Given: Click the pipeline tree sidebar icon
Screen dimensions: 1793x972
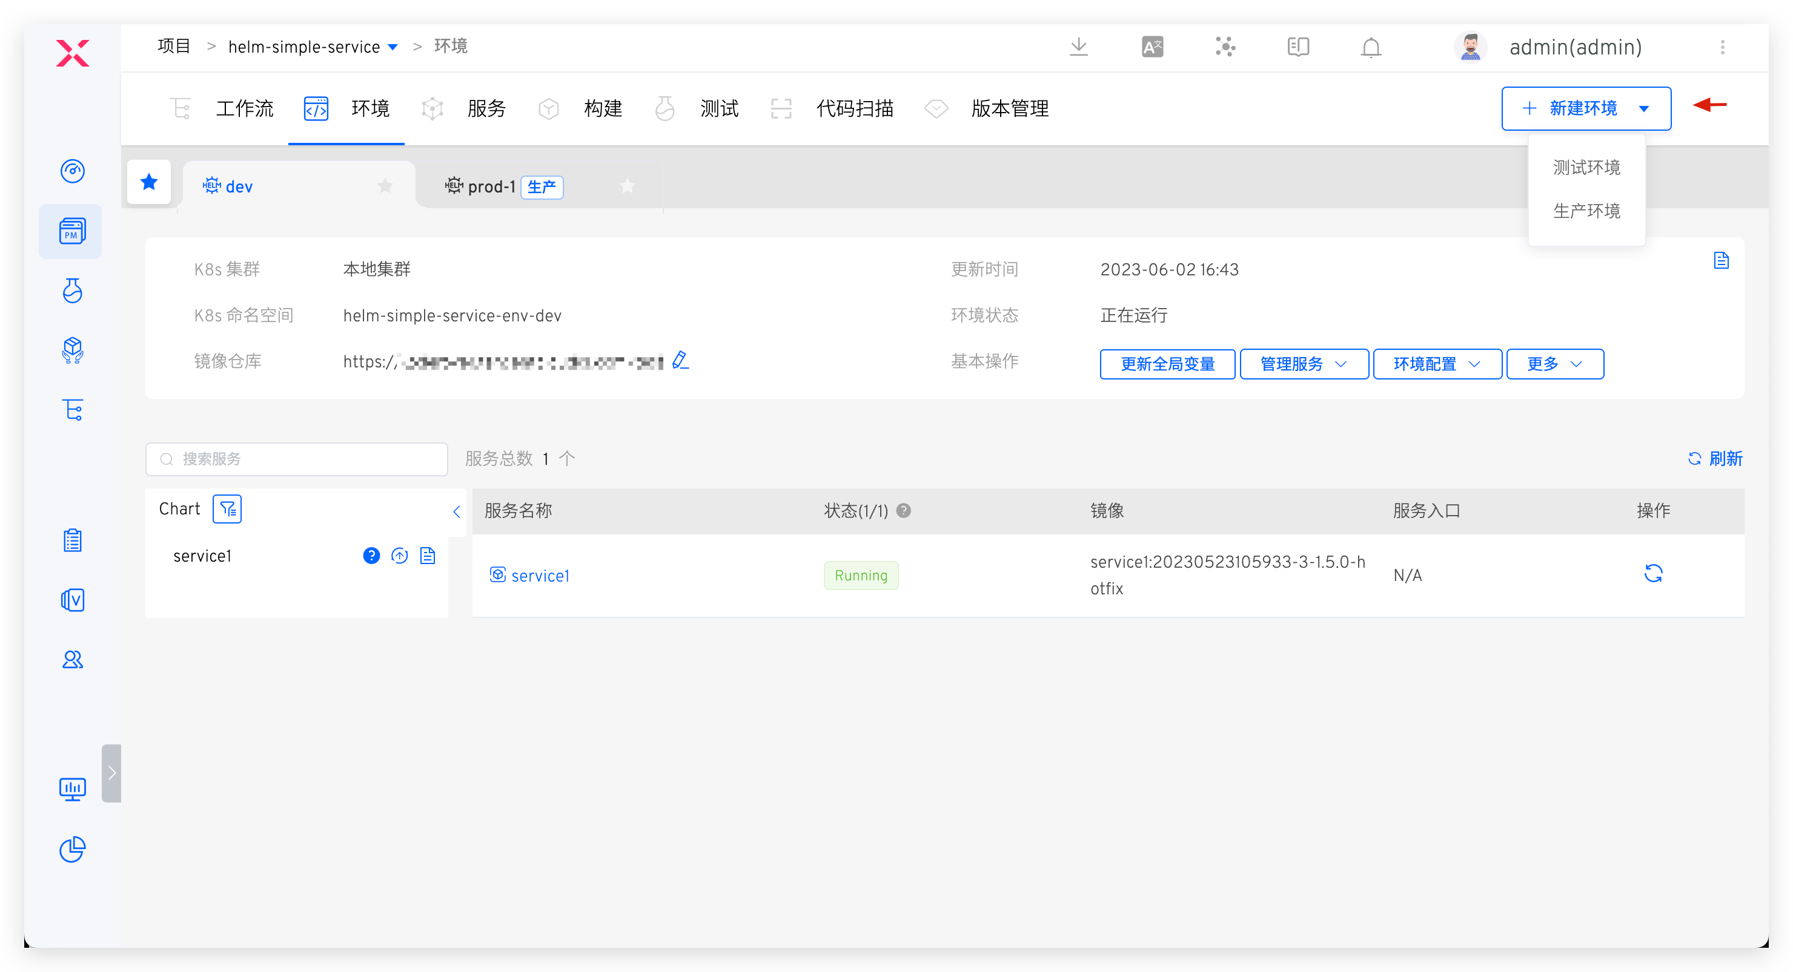Looking at the screenshot, I should click(73, 410).
